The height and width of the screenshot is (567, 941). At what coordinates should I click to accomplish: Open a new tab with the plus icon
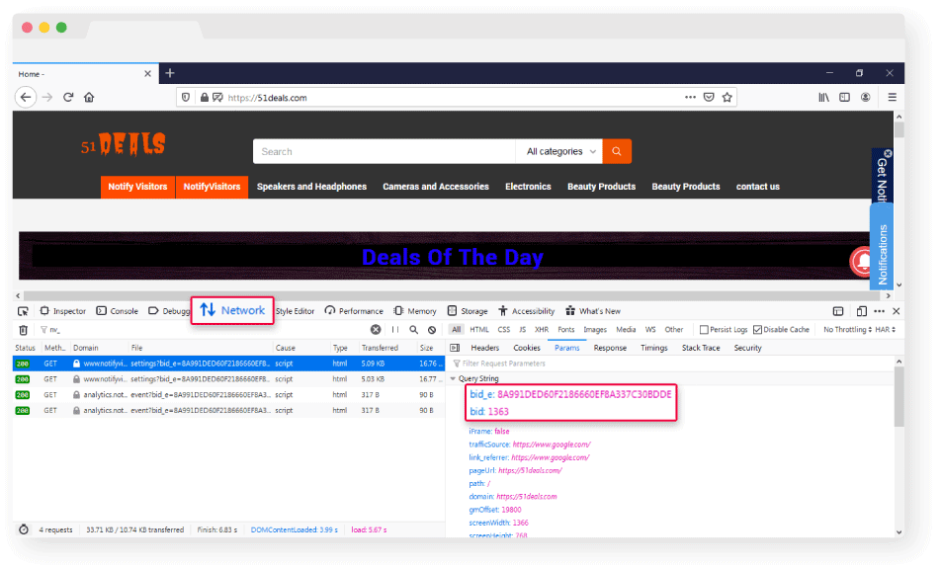pyautogui.click(x=170, y=73)
